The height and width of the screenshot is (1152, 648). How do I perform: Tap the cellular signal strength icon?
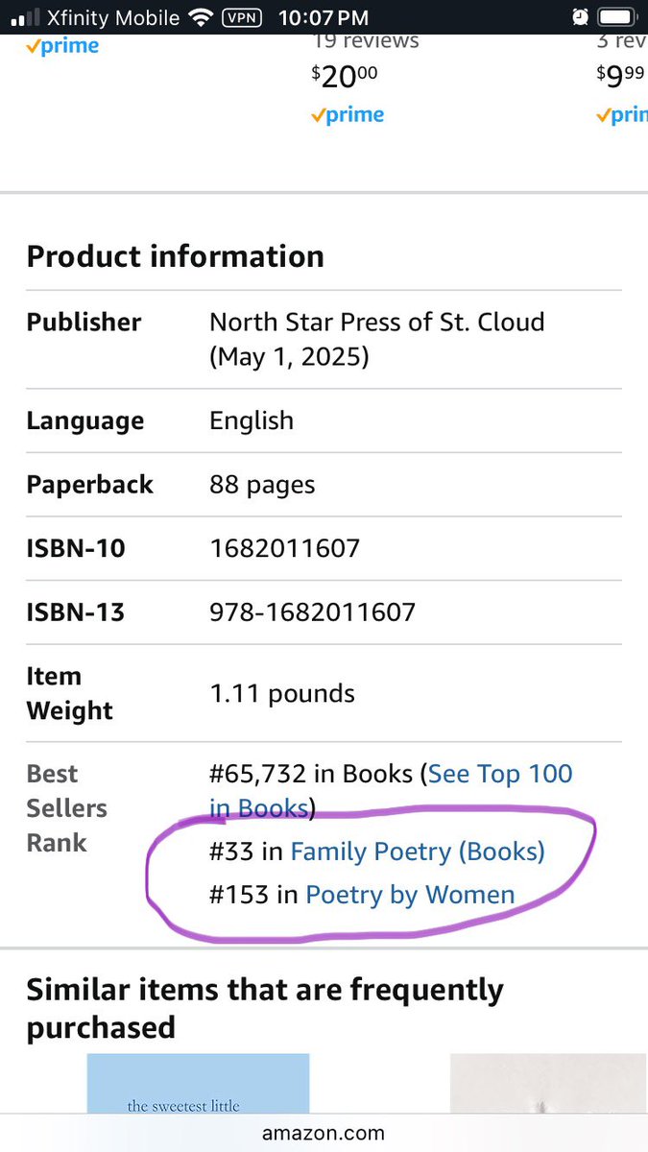click(x=25, y=17)
